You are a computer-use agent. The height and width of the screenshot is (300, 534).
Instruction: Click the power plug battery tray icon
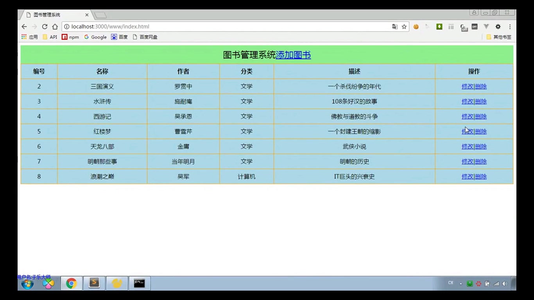pyautogui.click(x=487, y=284)
